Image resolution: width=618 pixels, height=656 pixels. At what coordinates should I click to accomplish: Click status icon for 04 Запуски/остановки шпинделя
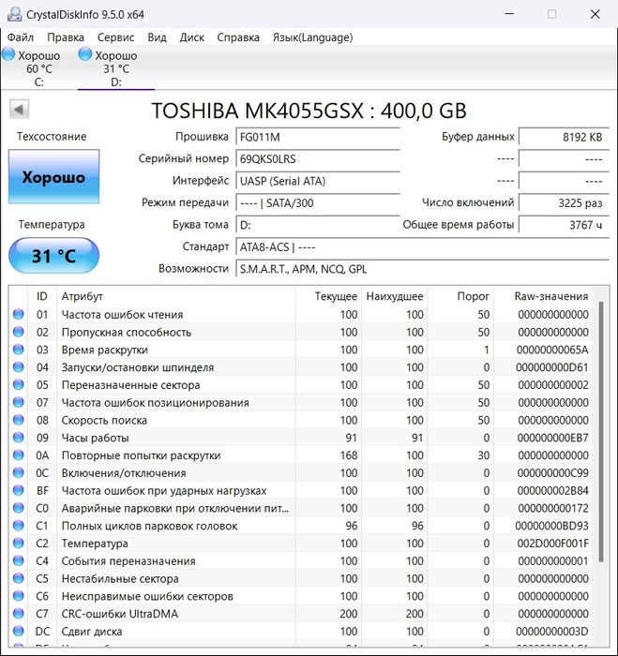tap(19, 367)
